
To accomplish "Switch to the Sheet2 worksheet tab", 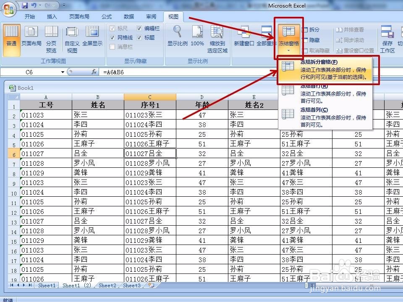I will point(107,286).
